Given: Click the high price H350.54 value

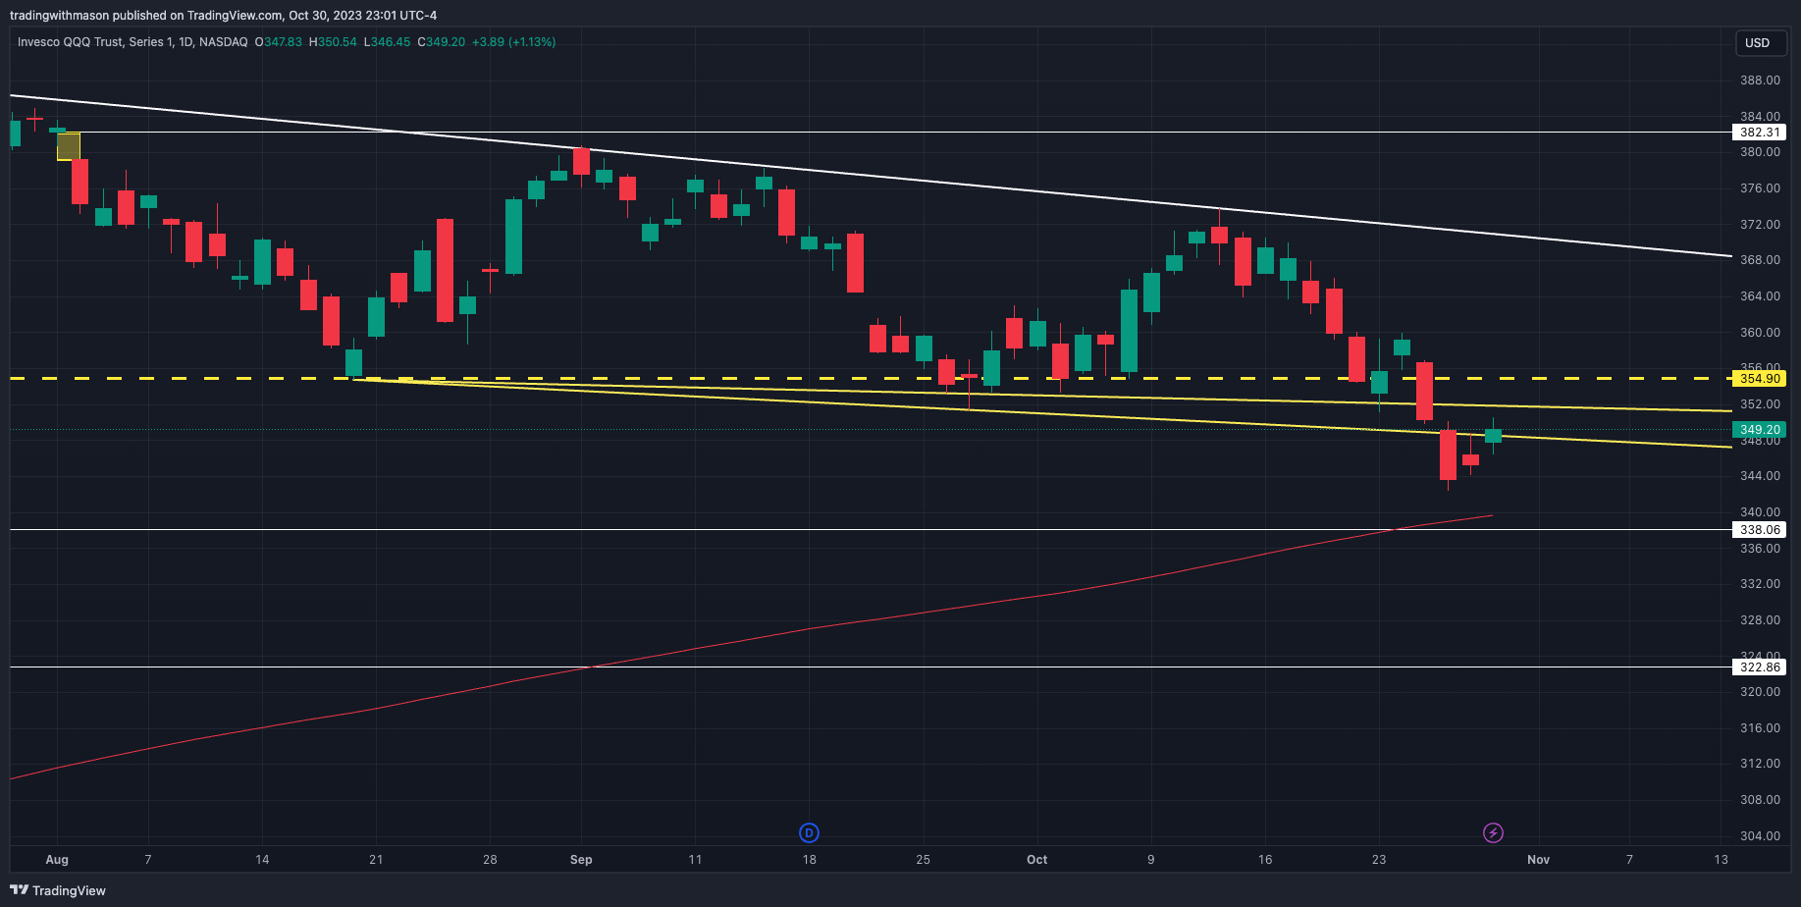Looking at the screenshot, I should click(x=333, y=42).
